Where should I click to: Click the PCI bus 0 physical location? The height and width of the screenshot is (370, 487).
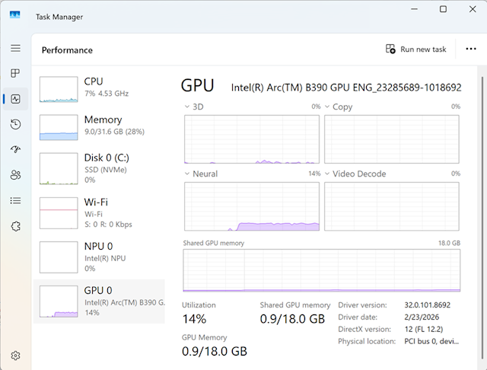[431, 341]
